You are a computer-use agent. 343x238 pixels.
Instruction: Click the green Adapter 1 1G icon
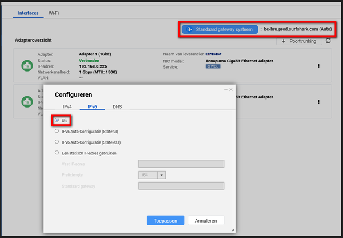(x=26, y=66)
